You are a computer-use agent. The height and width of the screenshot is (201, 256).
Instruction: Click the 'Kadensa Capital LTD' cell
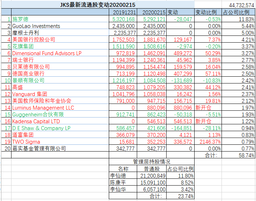pos(60,121)
